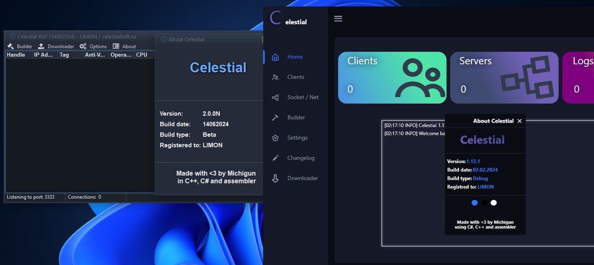Image resolution: width=594 pixels, height=265 pixels.
Task: Click the Celestial C logo in sidebar
Action: coord(276,18)
